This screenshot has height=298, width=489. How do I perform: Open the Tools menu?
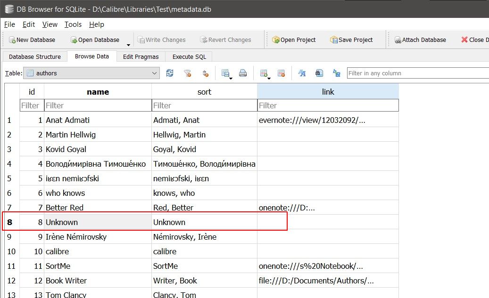[73, 24]
